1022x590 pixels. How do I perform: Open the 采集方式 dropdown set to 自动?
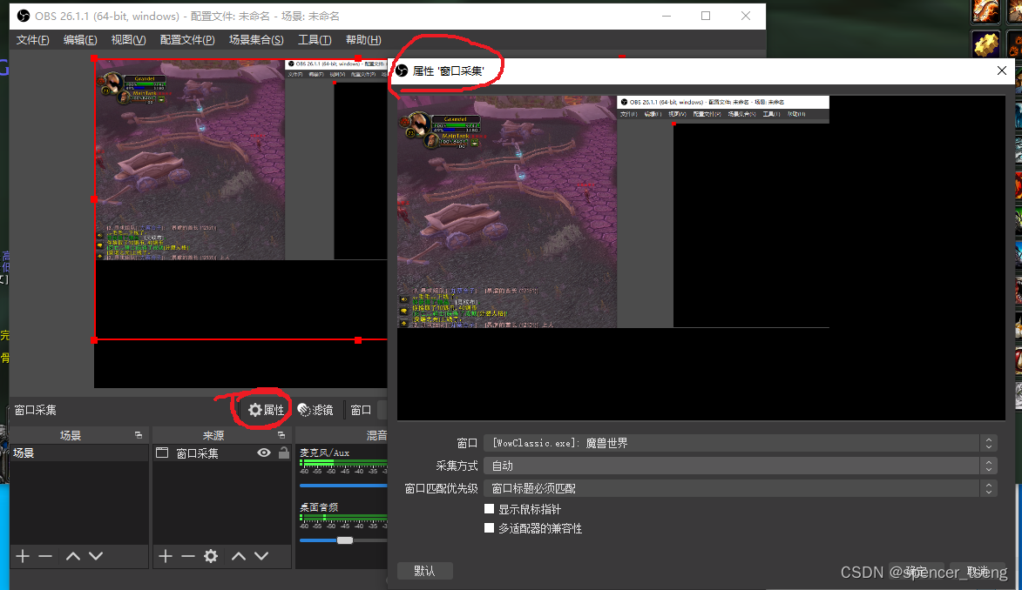[x=740, y=466]
